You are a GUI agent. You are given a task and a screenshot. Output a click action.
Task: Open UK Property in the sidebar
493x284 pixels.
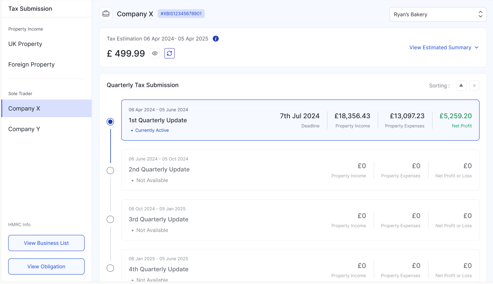(25, 44)
